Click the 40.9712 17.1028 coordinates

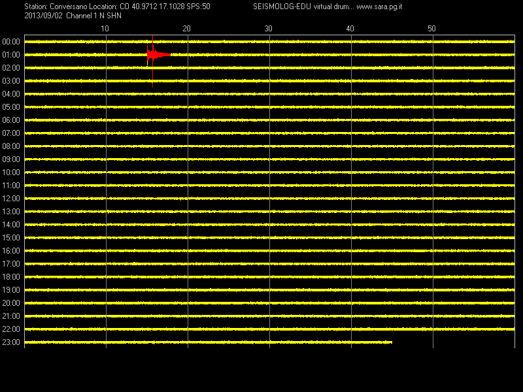click(x=158, y=7)
